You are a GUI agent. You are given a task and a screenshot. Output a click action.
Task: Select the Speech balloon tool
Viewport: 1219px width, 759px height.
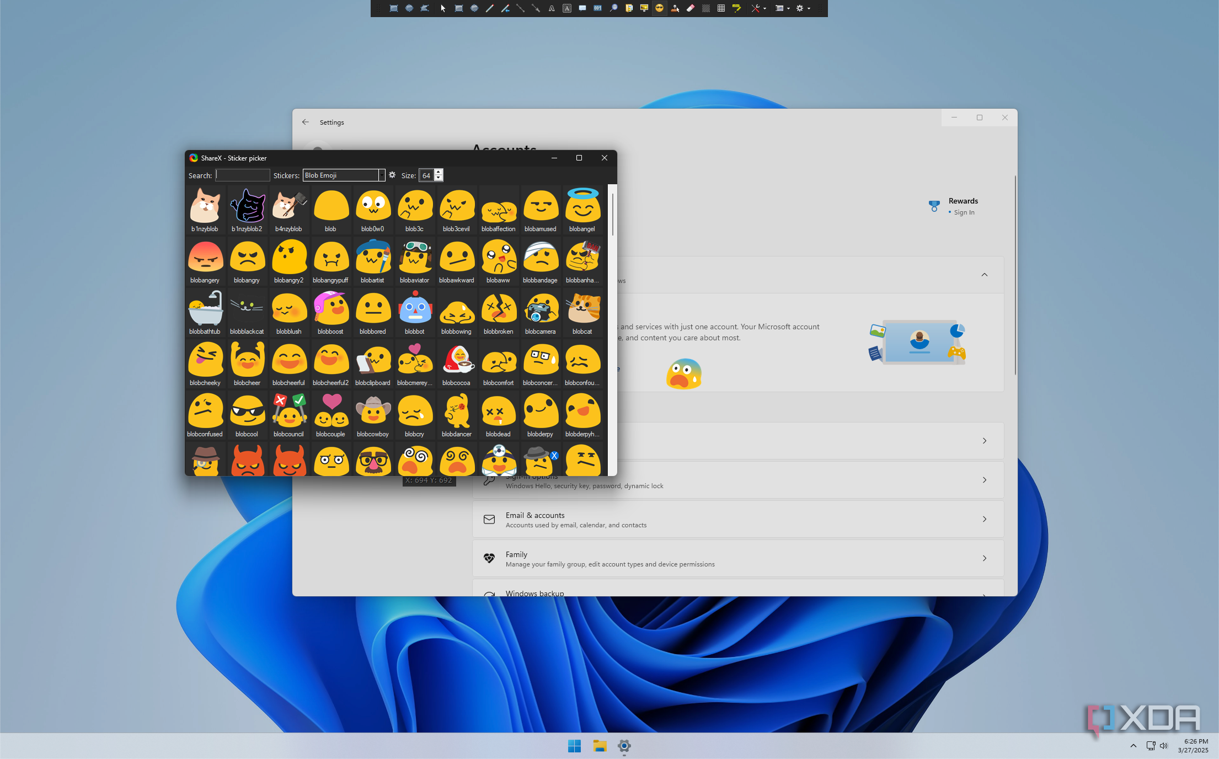click(582, 8)
